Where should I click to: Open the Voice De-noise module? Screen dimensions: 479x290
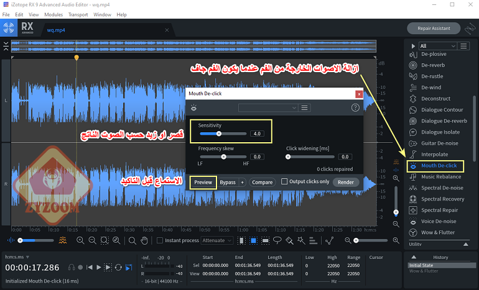pyautogui.click(x=439, y=222)
